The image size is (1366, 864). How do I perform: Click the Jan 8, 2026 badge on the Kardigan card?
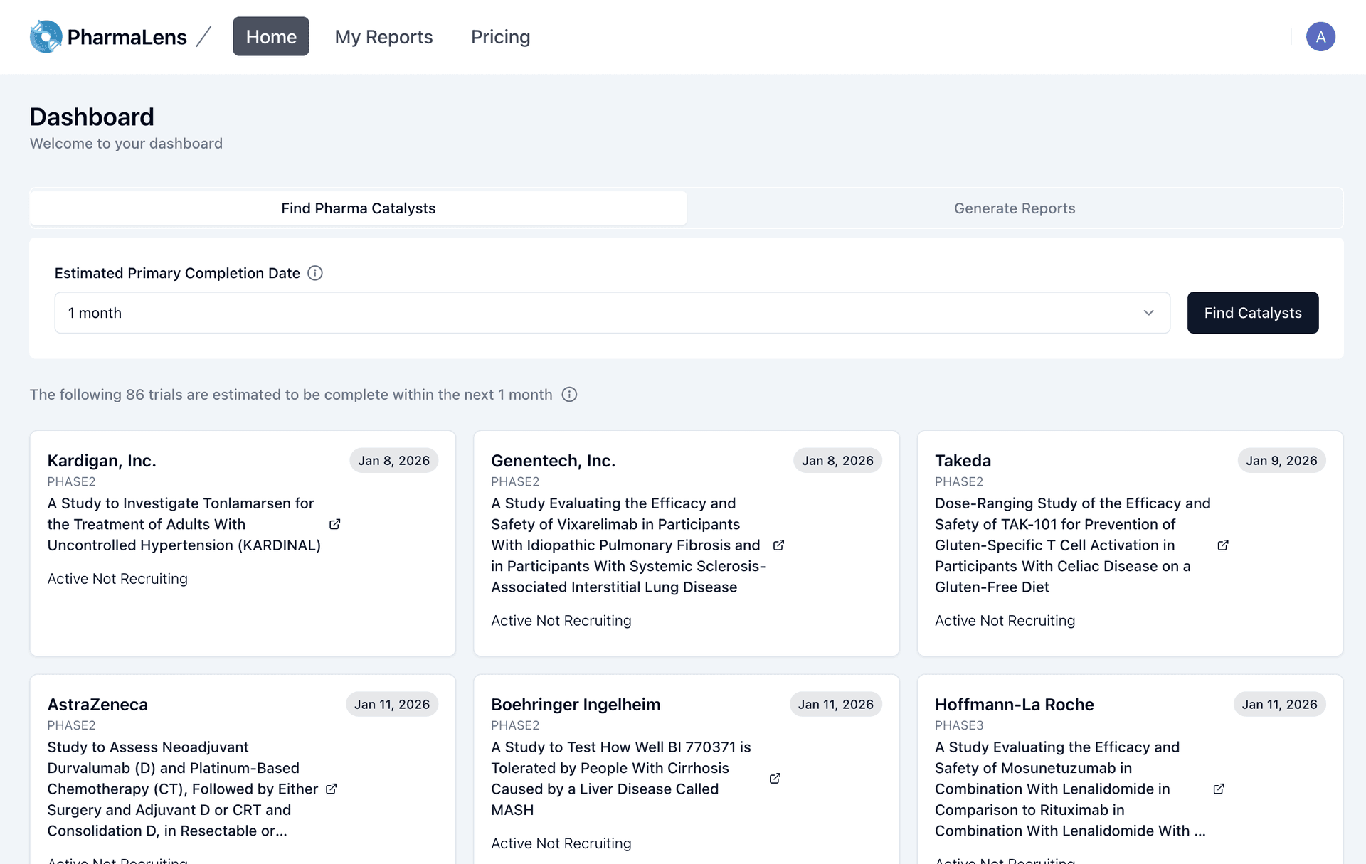[x=393, y=460]
